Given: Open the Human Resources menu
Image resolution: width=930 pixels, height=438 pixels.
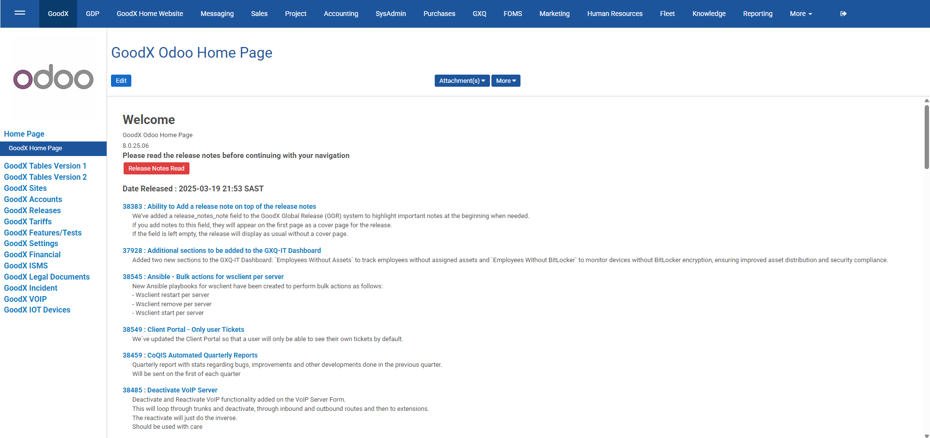Looking at the screenshot, I should 615,14.
